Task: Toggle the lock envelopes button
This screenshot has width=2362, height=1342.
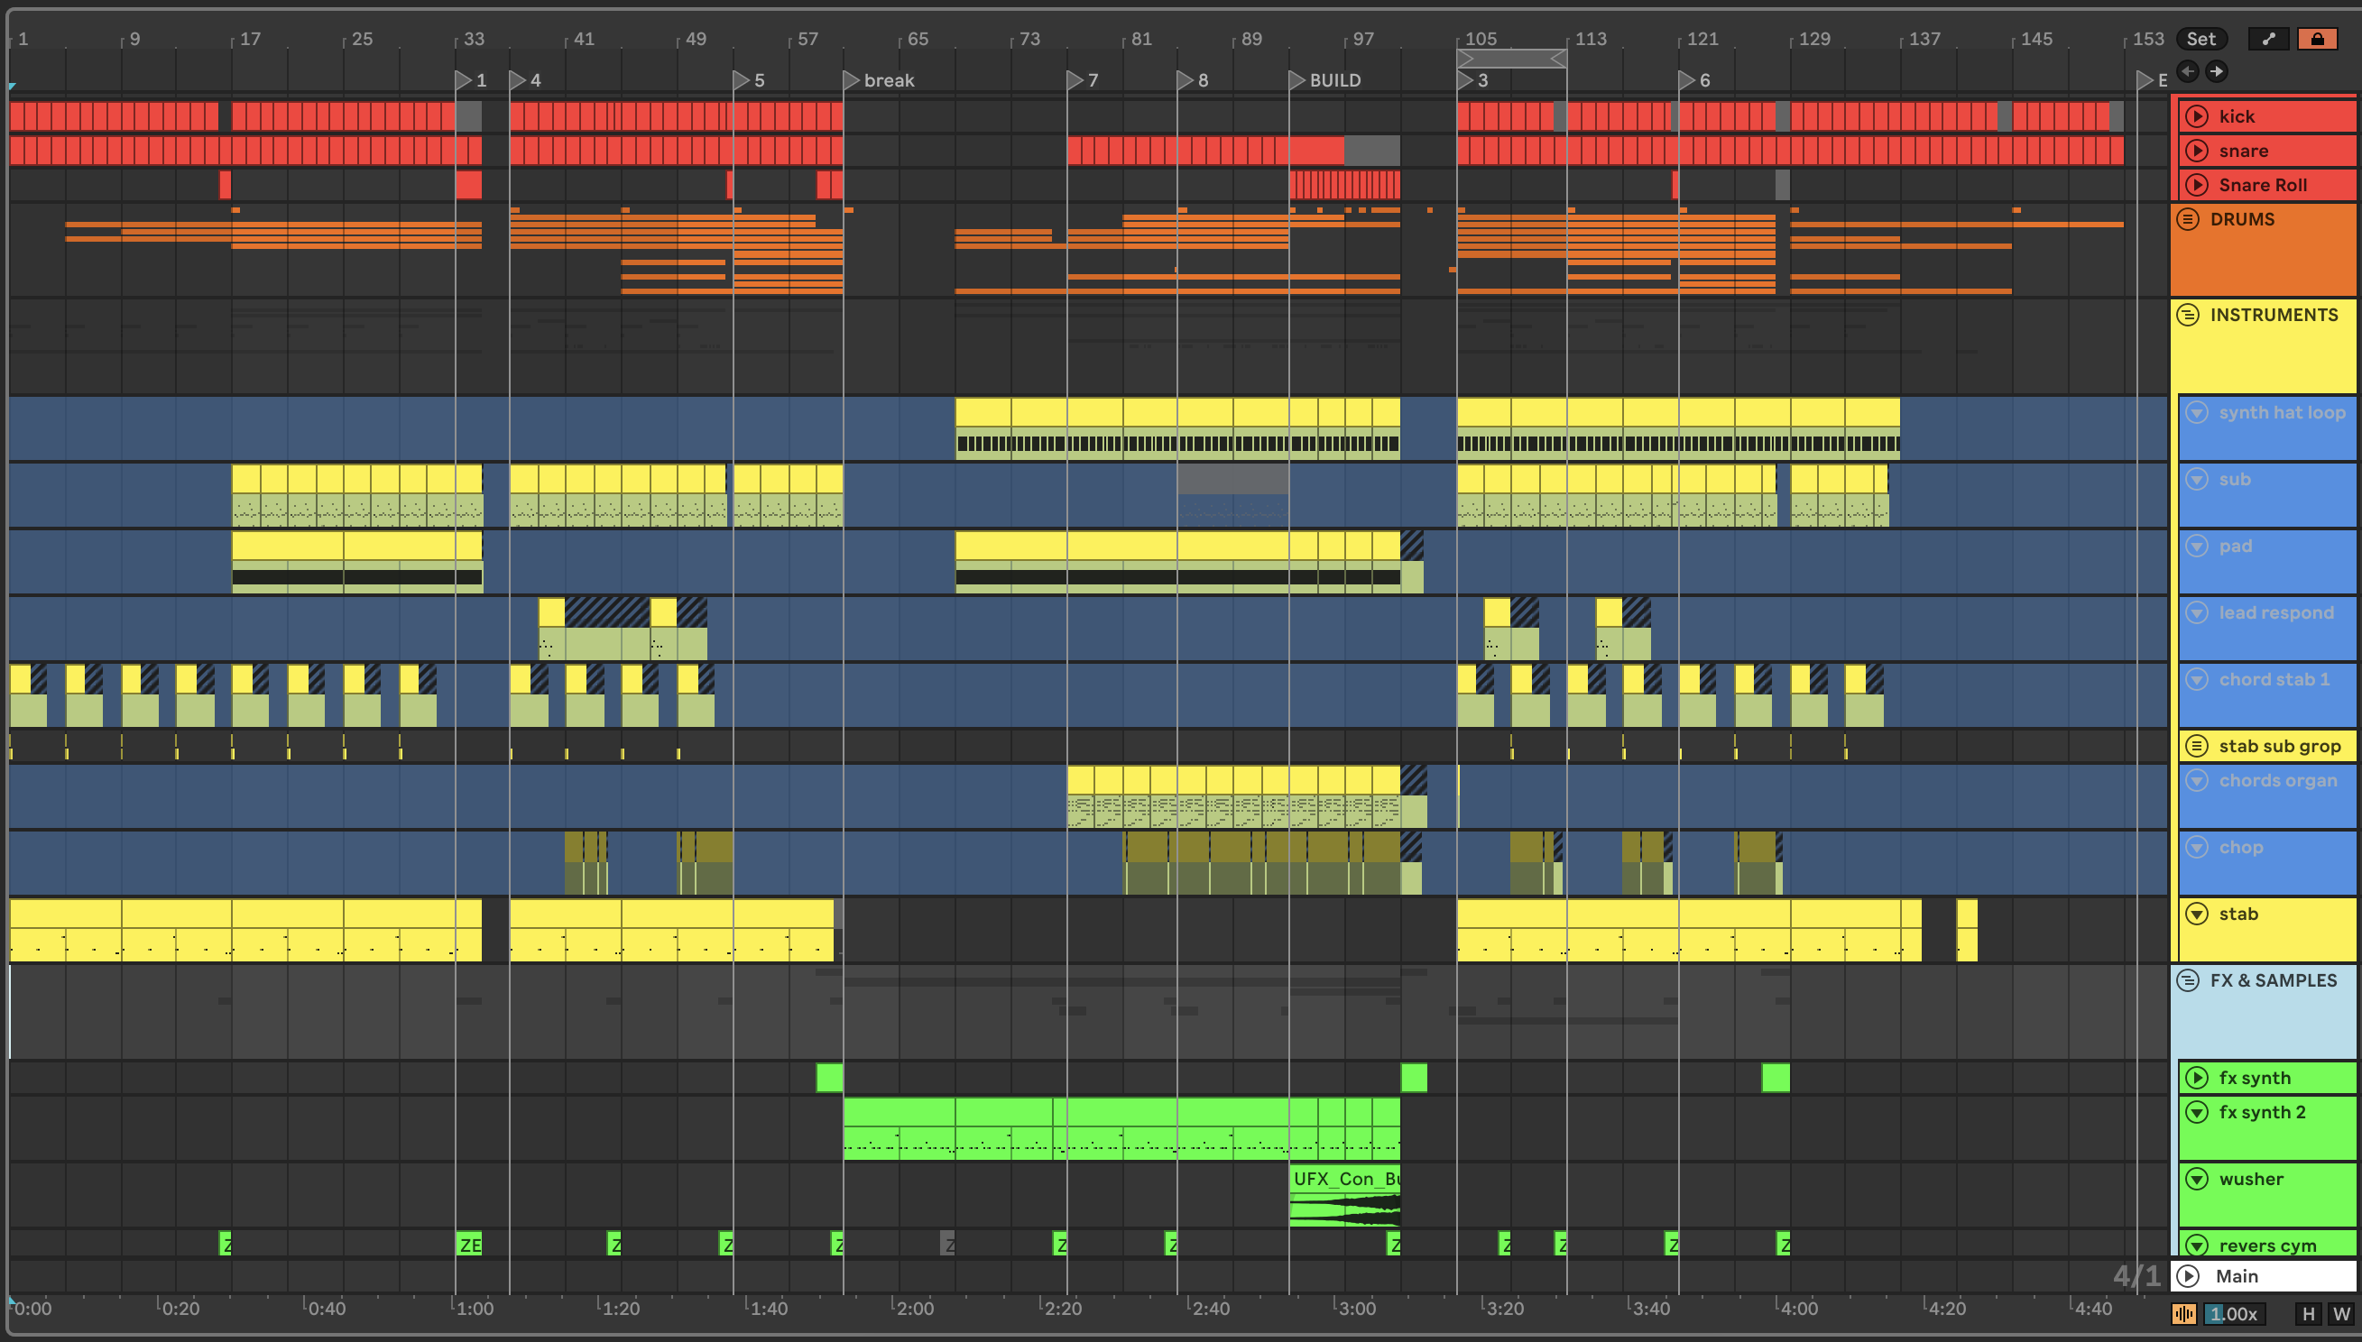Action: click(2317, 39)
